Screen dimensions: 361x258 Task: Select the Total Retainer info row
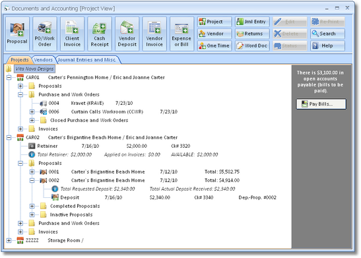point(123,154)
